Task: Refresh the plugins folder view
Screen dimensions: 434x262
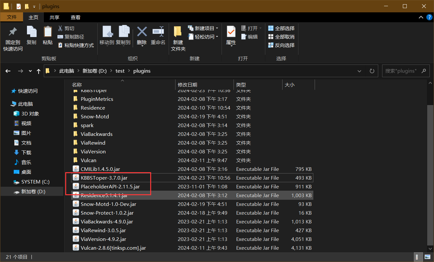Action: pyautogui.click(x=372, y=71)
